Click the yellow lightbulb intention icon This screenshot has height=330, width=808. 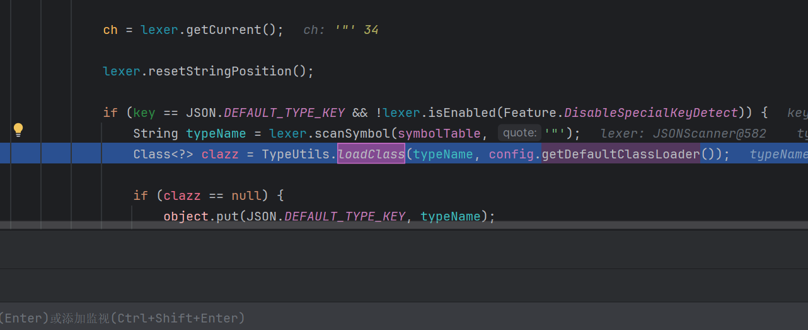(x=18, y=130)
